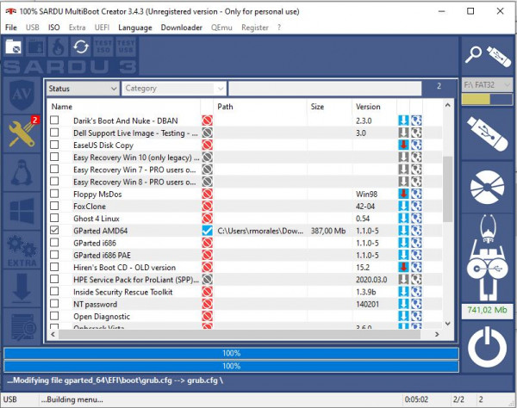Click the Test ISO toolbar icon

click(103, 46)
